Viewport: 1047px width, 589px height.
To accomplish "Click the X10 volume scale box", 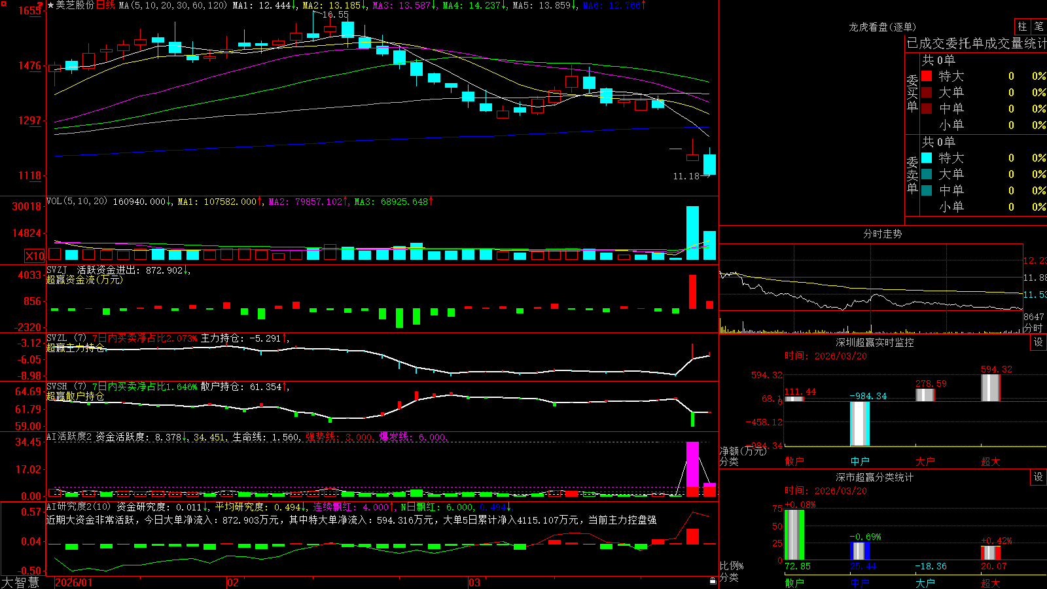I will 35,256.
